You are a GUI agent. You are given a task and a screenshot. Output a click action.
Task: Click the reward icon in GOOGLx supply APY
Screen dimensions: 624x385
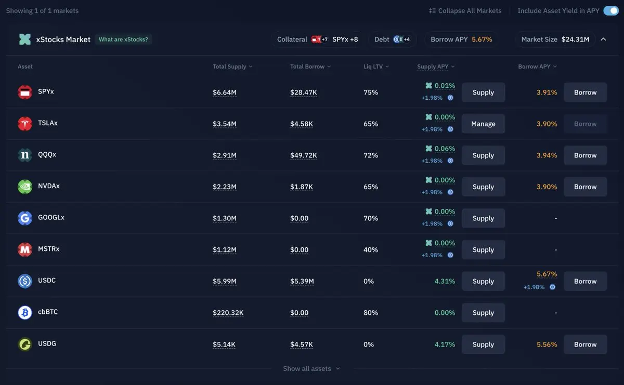pyautogui.click(x=450, y=224)
